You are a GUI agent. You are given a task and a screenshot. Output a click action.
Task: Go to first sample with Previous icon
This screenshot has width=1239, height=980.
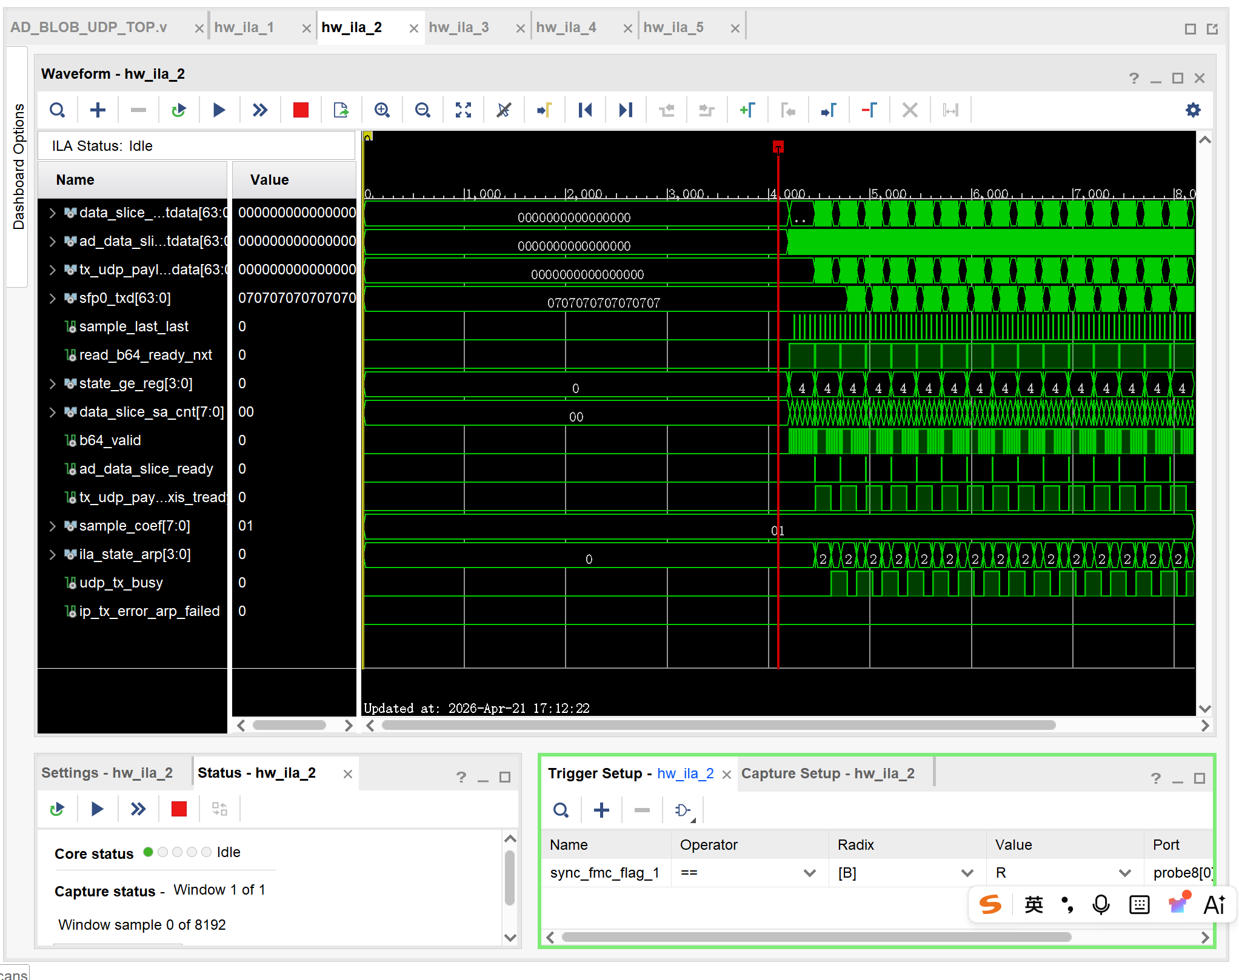click(x=585, y=110)
